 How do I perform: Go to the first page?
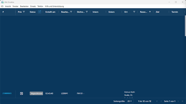pyautogui.click(x=157, y=101)
